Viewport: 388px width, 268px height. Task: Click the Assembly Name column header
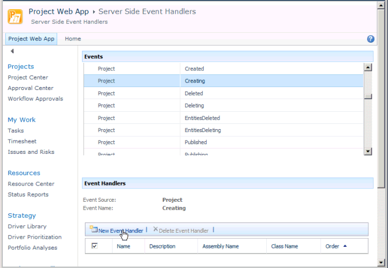point(221,246)
